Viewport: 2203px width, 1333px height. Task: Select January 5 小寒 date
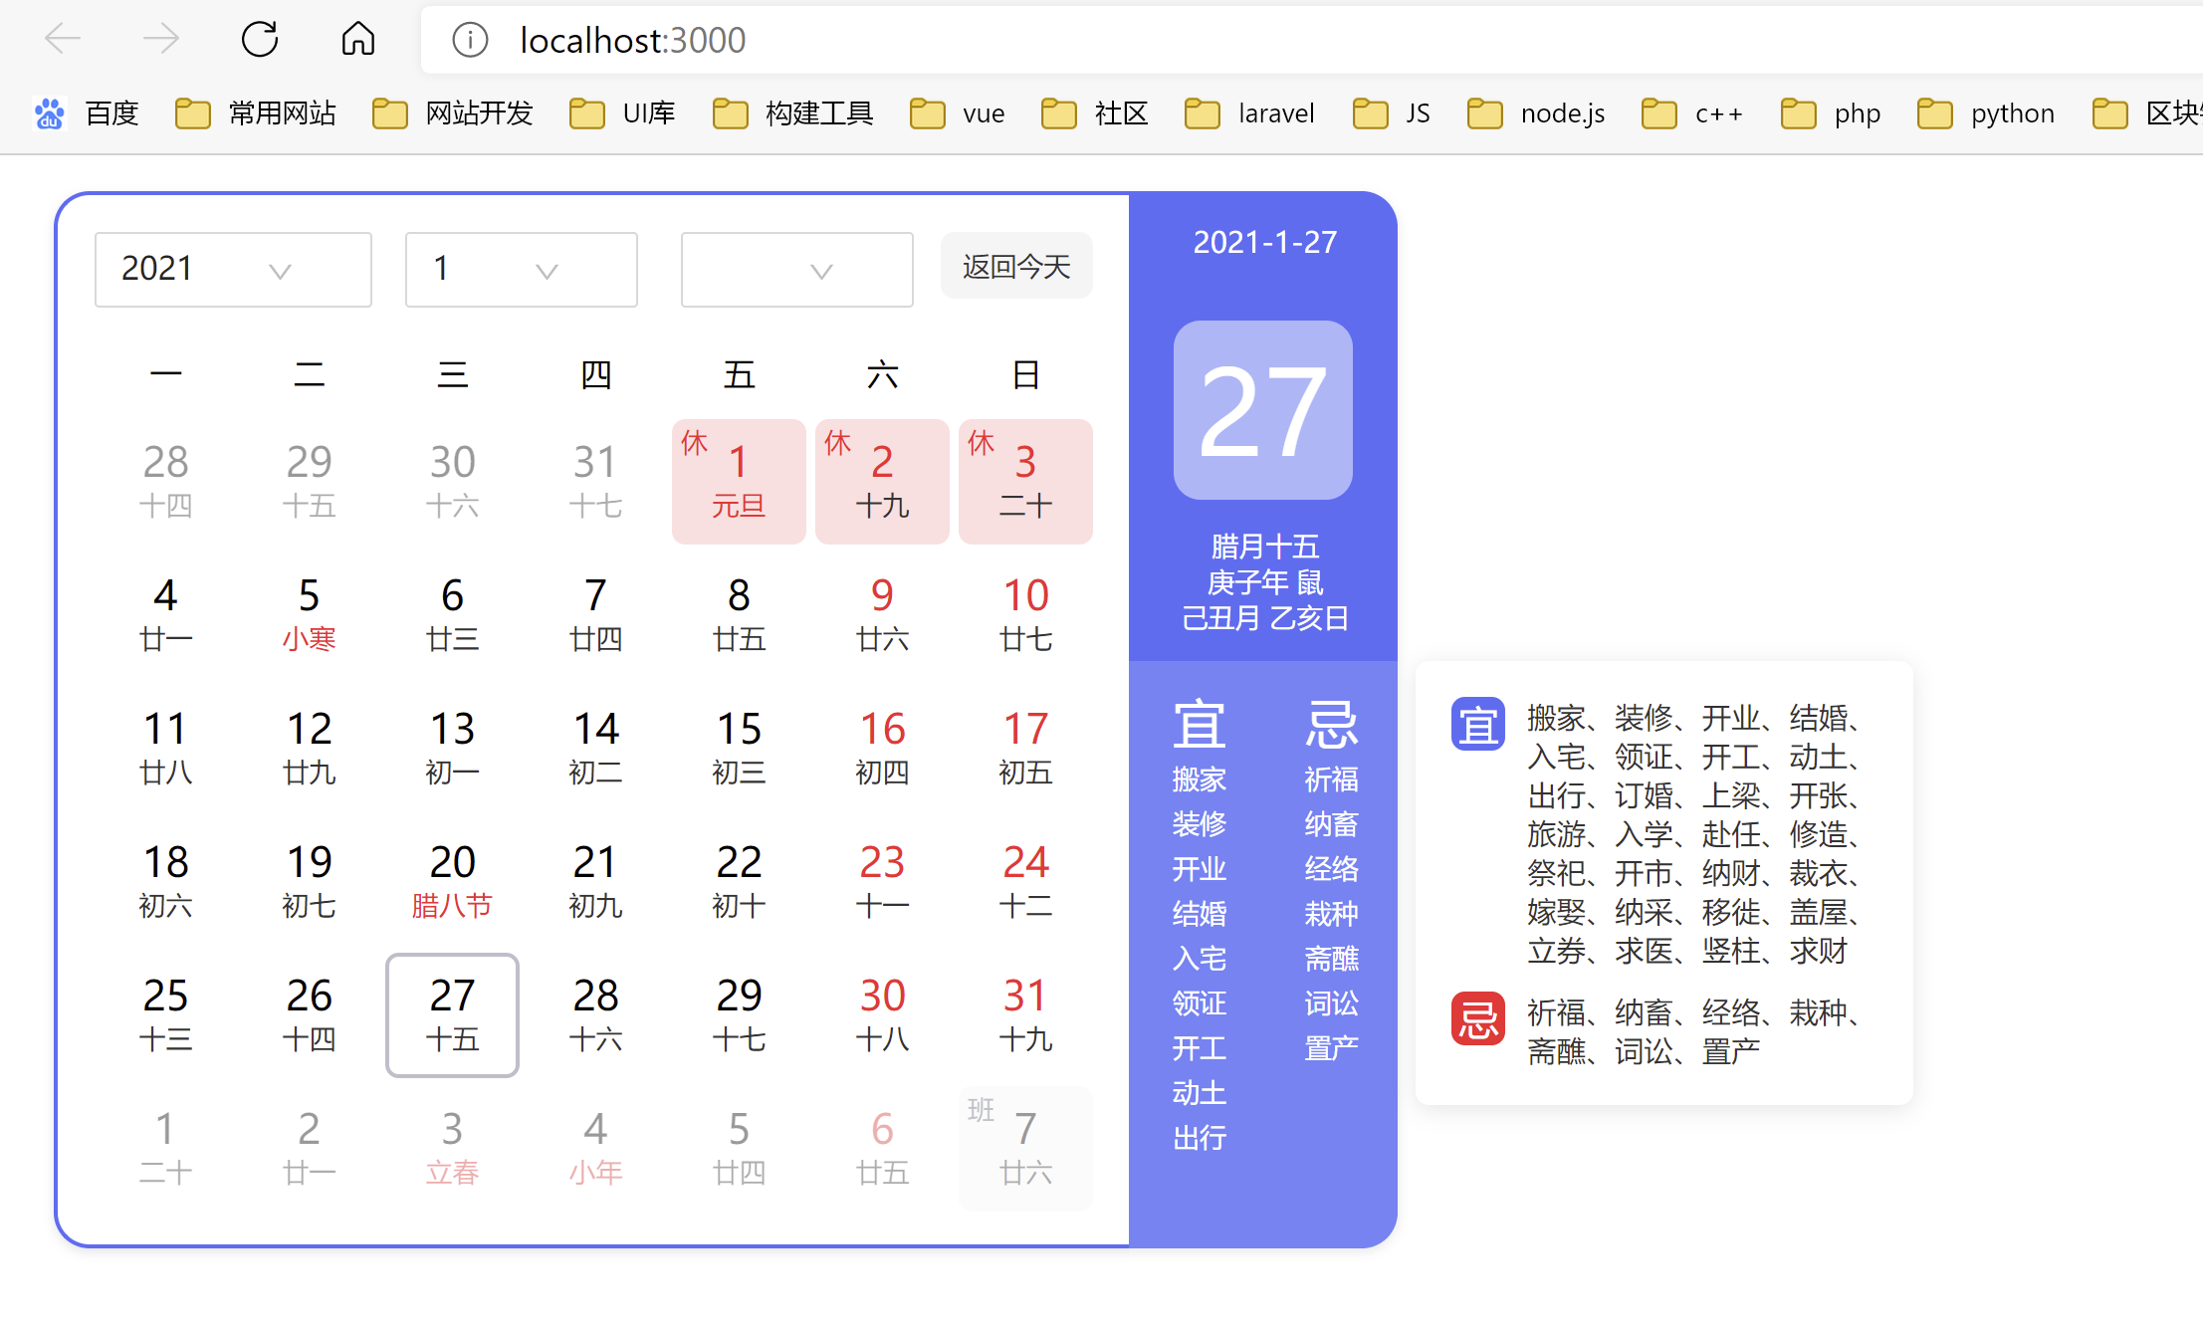click(309, 614)
